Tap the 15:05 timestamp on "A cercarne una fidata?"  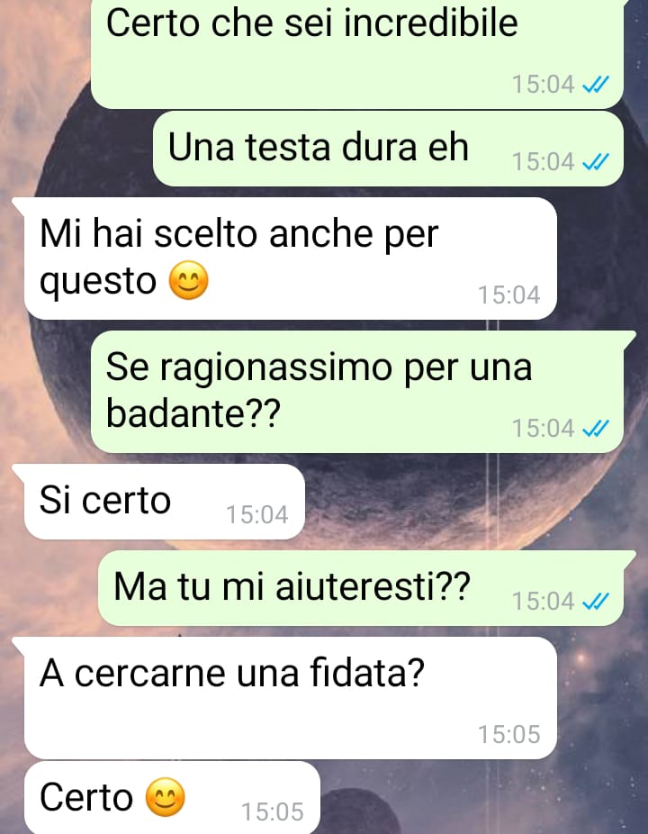tap(509, 735)
